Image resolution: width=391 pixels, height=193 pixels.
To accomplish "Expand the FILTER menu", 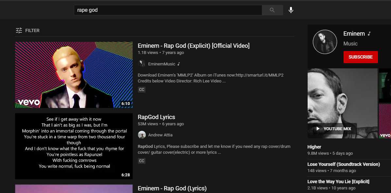I will pyautogui.click(x=32, y=30).
